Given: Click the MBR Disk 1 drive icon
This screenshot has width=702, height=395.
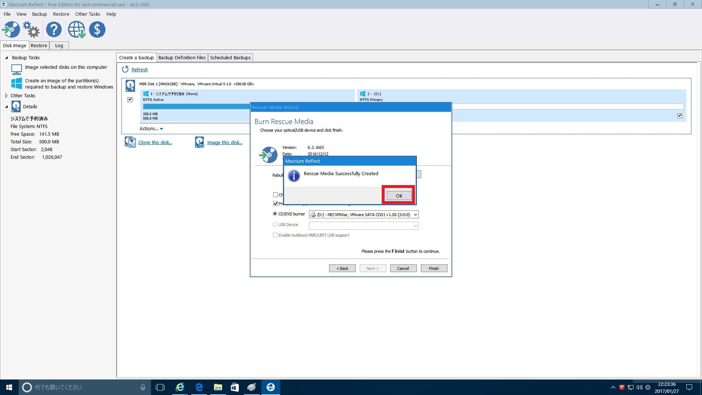Looking at the screenshot, I should coord(130,86).
